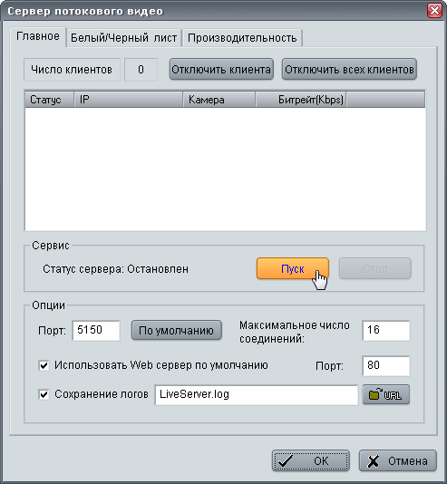
Task: Click the Максимальное число соединений field
Action: (x=386, y=330)
